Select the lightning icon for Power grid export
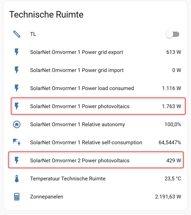Image resolution: width=191 pixels, height=215 pixels. 16,52
